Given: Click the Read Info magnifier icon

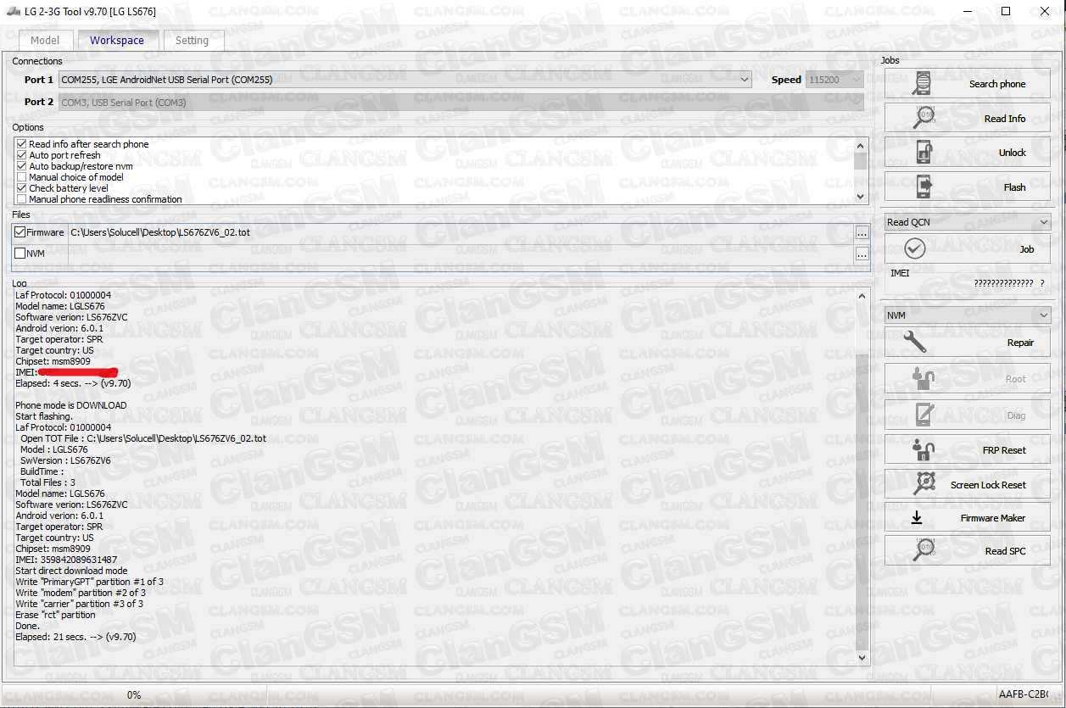Looking at the screenshot, I should click(x=924, y=118).
